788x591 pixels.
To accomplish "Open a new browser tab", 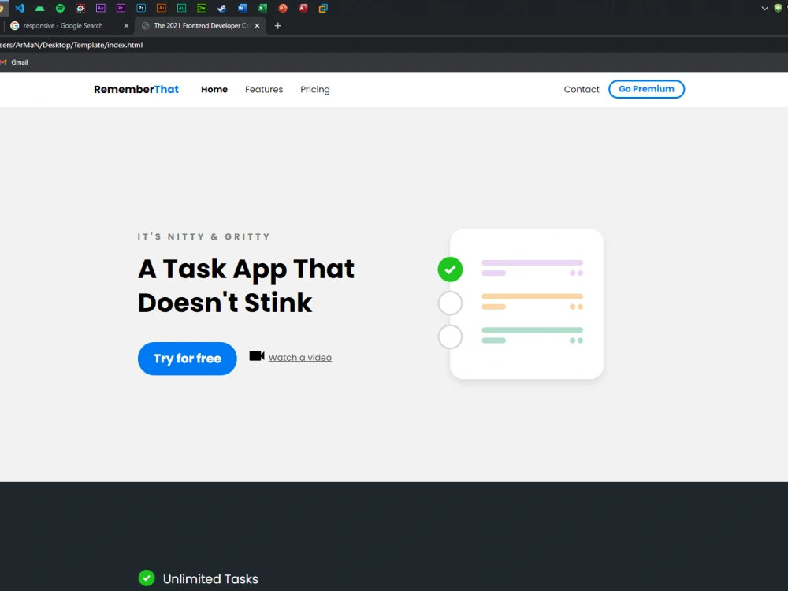I will [278, 26].
